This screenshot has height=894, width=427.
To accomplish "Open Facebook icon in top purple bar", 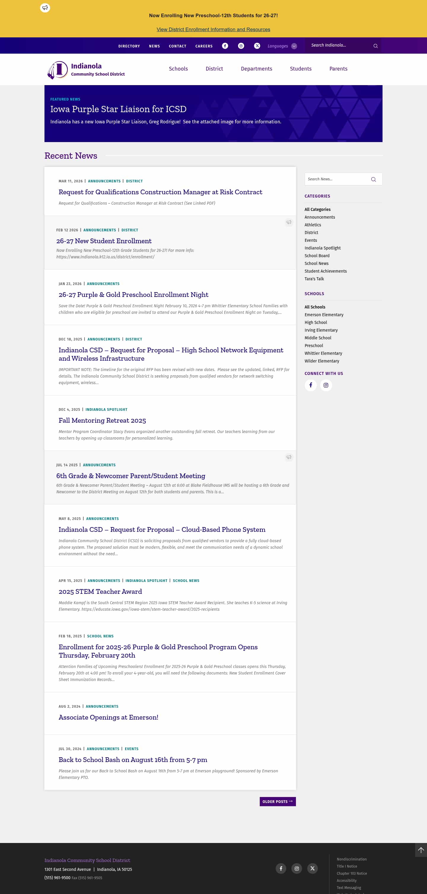I will [225, 46].
